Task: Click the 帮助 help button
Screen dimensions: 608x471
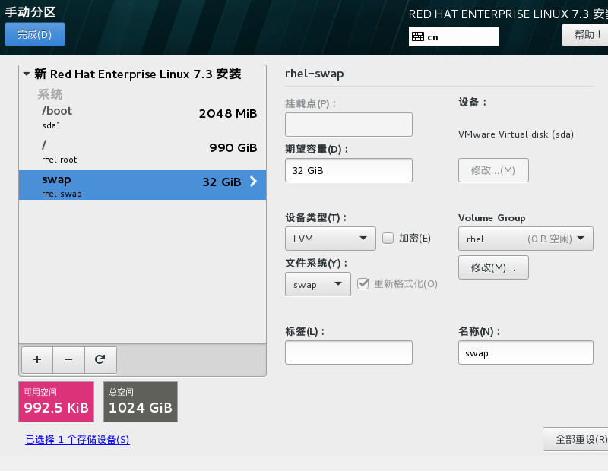Action: (585, 35)
